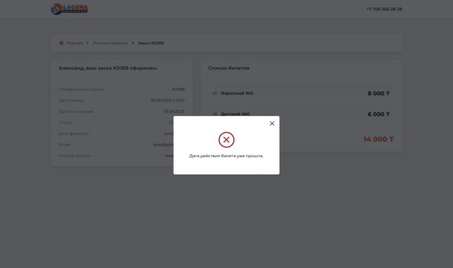Call the +7 705 555 28 28 phone link
Viewport: 453px width, 268px height.
[384, 9]
